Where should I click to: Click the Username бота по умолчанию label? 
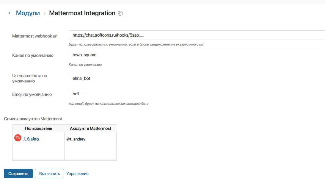tap(30, 78)
